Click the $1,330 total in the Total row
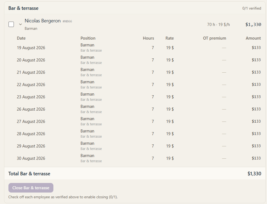 pos(254,174)
